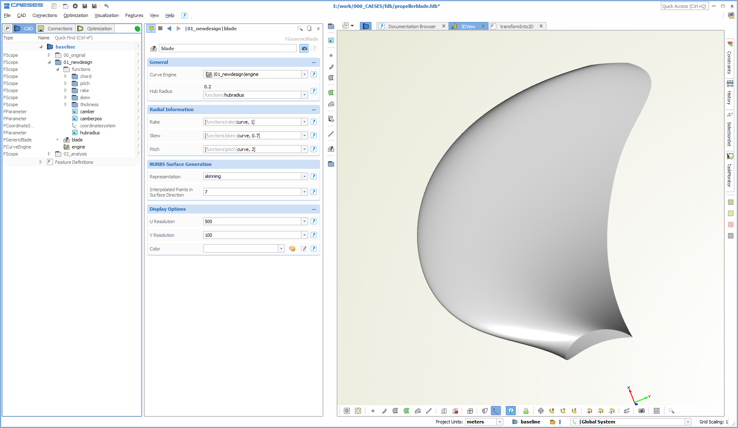This screenshot has height=428, width=738.
Task: Click the zoom magnifier in bottom 3D toolbar
Action: tap(671, 411)
